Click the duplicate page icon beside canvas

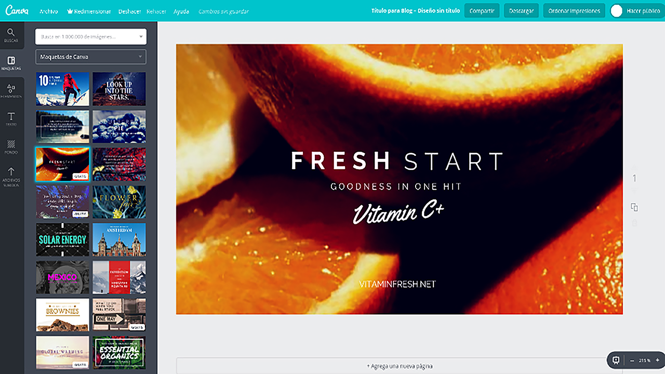pyautogui.click(x=634, y=207)
